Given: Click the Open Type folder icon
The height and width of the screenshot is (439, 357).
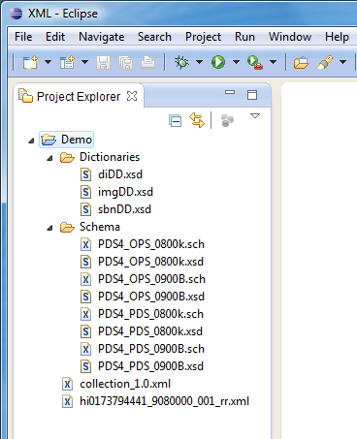Looking at the screenshot, I should [301, 62].
